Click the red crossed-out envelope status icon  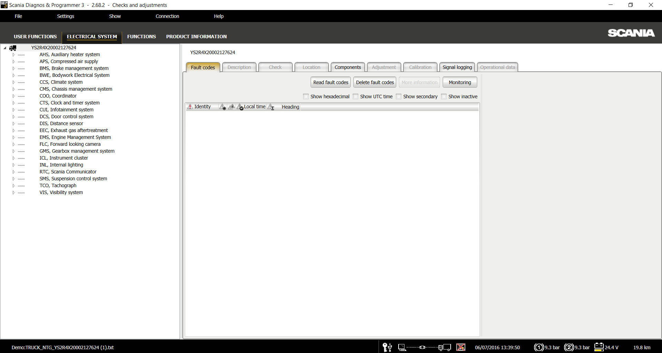[461, 347]
